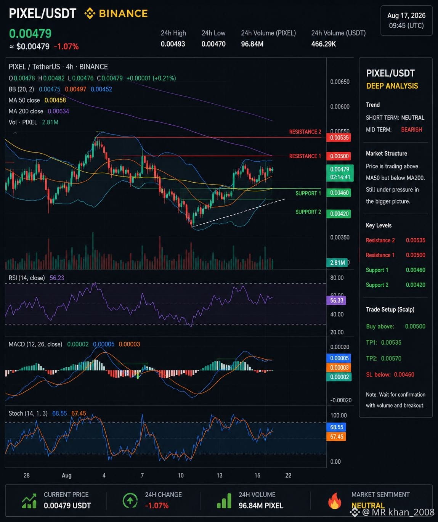The width and height of the screenshot is (438, 522).
Task: Click the Binance diamond logo icon
Action: [90, 14]
